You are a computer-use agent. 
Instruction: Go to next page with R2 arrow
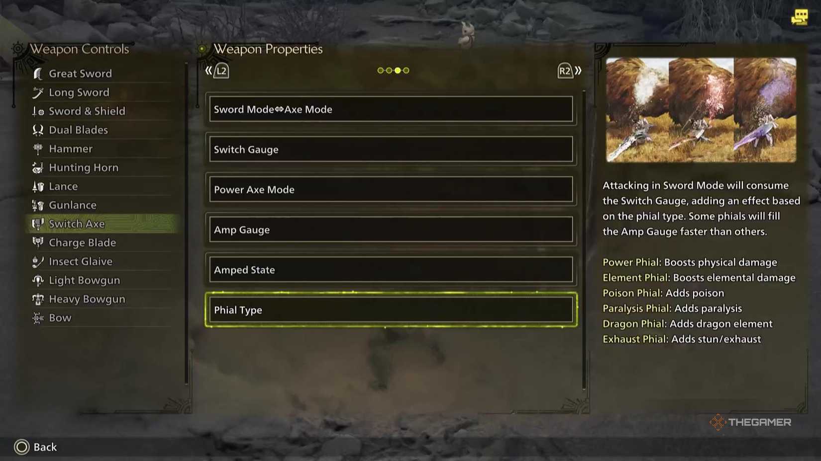pyautogui.click(x=570, y=71)
